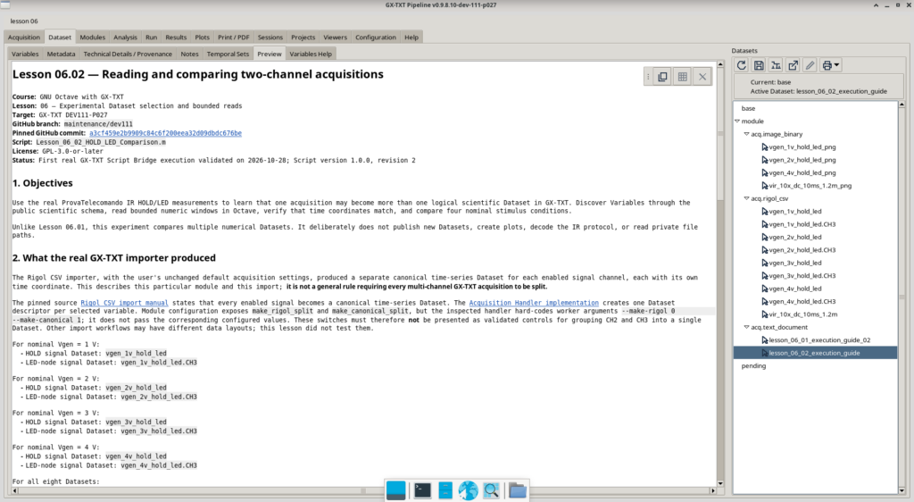
Task: Click the Datasets tree scroll-down arrow
Action: point(902,490)
